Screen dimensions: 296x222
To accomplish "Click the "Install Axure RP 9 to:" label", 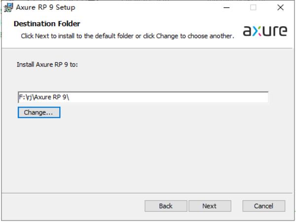I will coord(47,65).
